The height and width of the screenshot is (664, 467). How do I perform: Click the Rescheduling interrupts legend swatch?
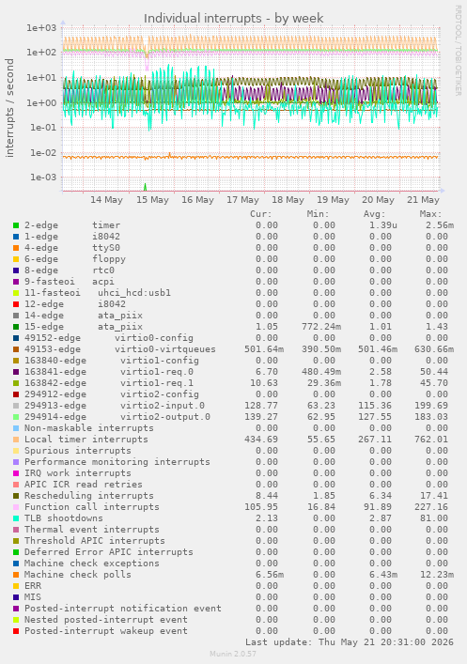click(x=16, y=496)
